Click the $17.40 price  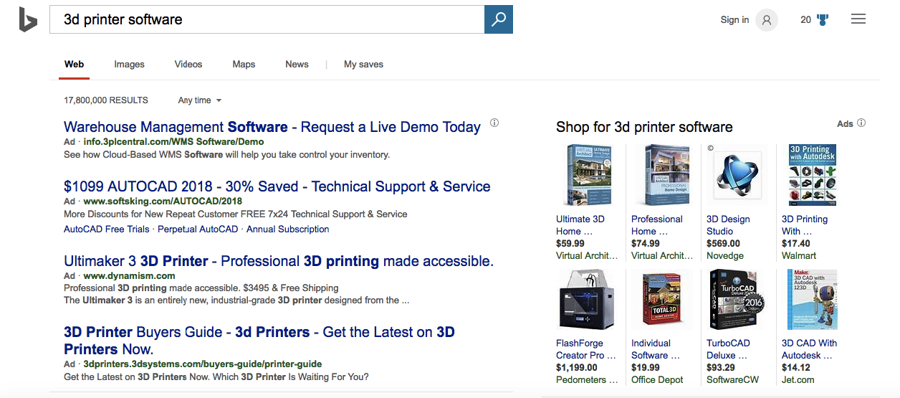[796, 244]
